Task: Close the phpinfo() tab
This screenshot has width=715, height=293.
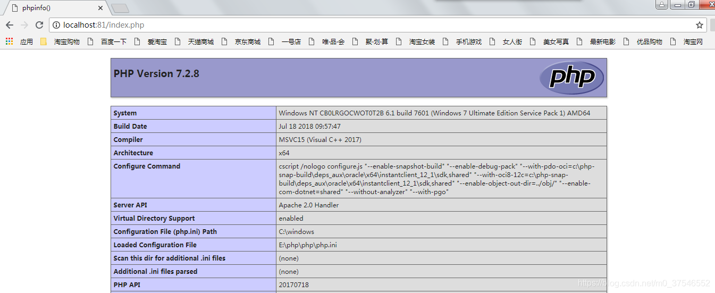Action: (x=101, y=8)
